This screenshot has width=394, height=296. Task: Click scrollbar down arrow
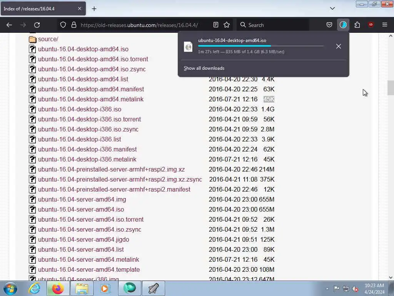(x=391, y=277)
